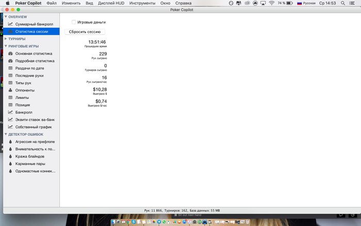Click chart icon beside Собственный график

click(x=10, y=127)
